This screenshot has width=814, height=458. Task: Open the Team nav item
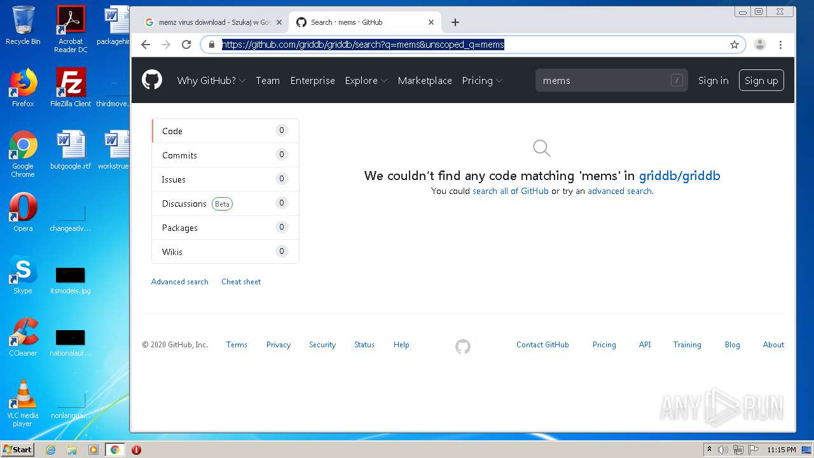click(268, 81)
